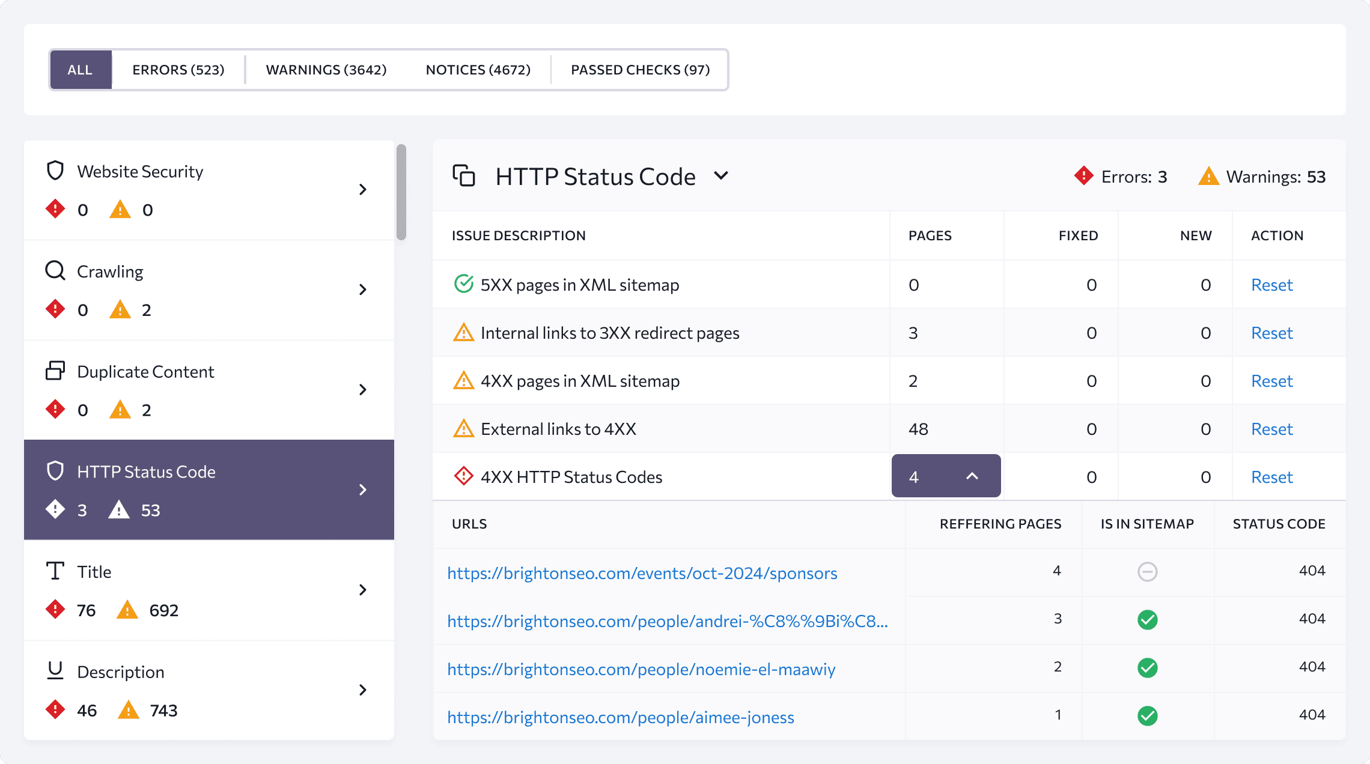Click the ISSUE DESCRIPTION column header
The width and height of the screenshot is (1370, 764).
click(519, 235)
